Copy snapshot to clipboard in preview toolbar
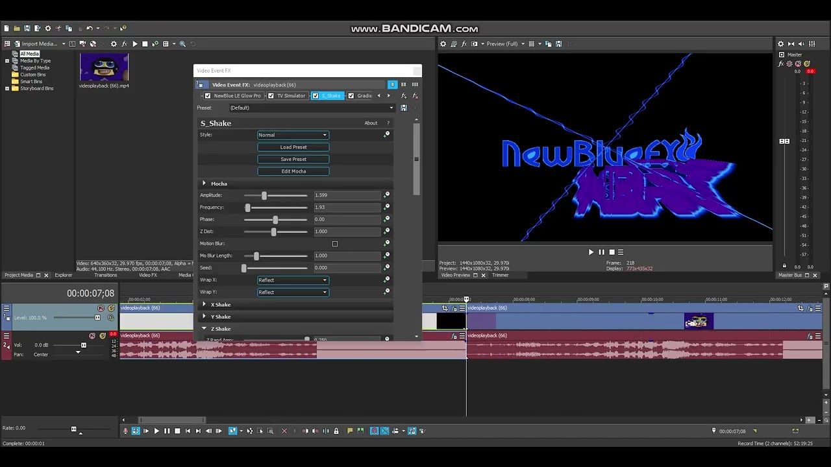Screen dimensions: 831x467 click(549, 44)
